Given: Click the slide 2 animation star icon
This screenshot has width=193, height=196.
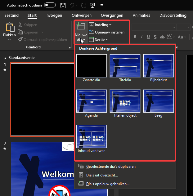Looking at the screenshot, I should 5,148.
